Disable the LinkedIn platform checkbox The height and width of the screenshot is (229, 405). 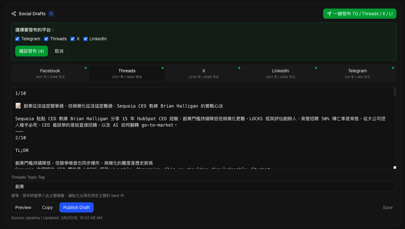[x=85, y=39]
